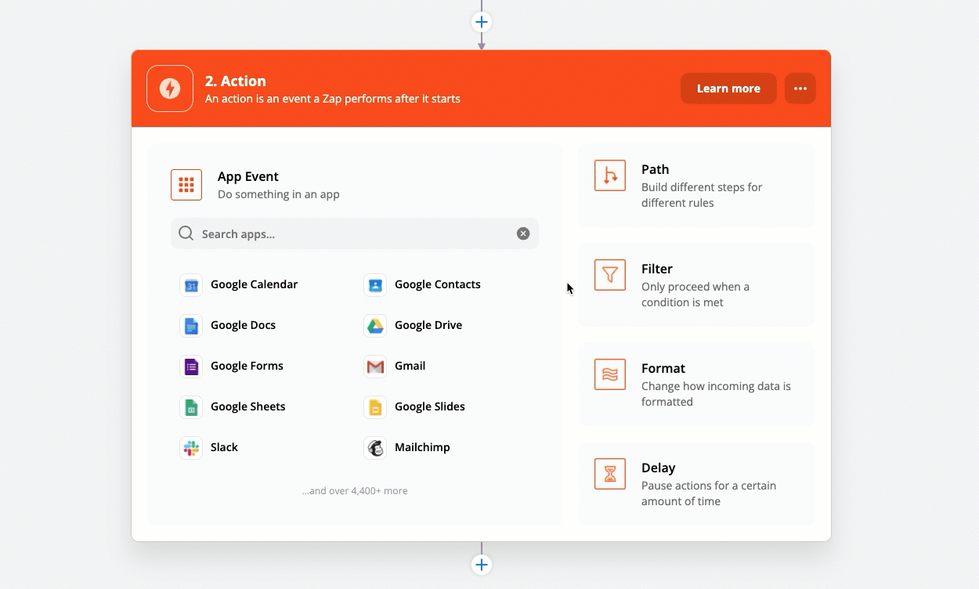
Task: Click 'Build different steps for different rules' description
Action: pyautogui.click(x=702, y=195)
